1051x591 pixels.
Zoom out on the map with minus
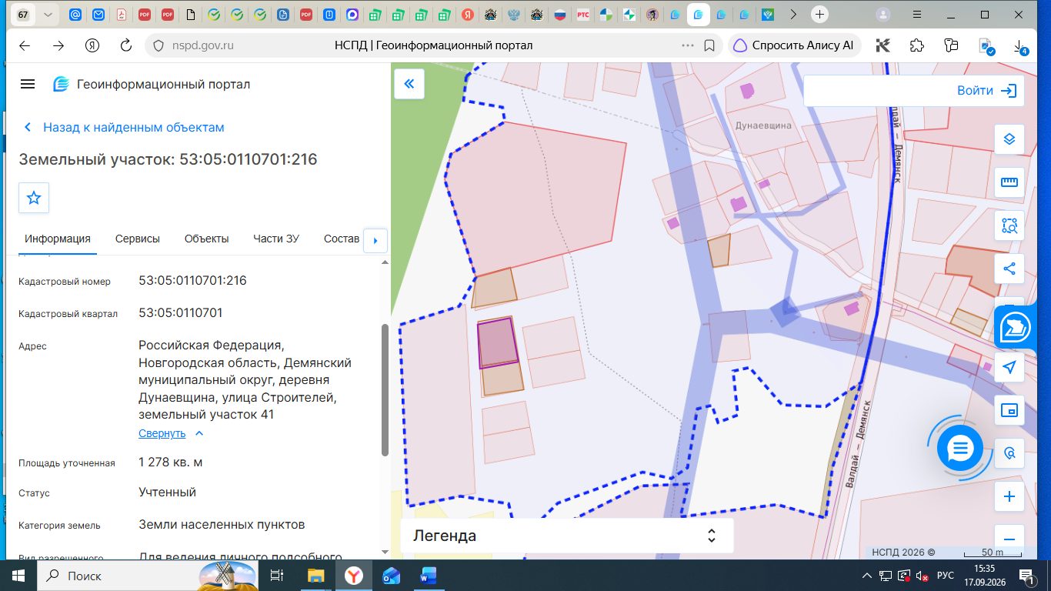[1009, 537]
